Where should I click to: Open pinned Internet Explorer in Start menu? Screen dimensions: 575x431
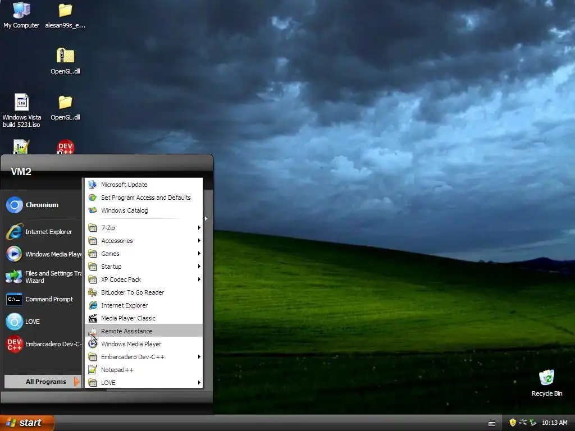(x=42, y=232)
